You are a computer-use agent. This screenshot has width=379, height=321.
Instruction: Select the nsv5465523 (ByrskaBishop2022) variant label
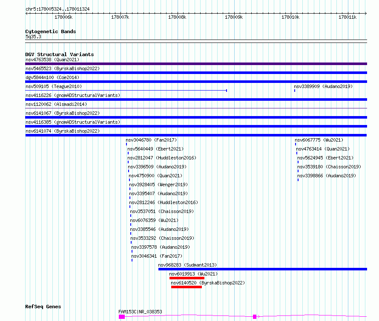coord(62,68)
